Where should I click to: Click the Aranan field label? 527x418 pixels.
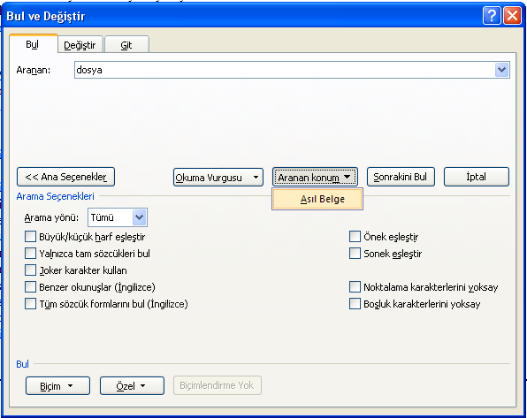coord(34,70)
